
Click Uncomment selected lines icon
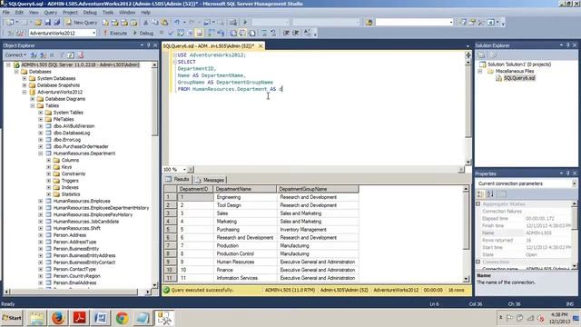pos(273,33)
